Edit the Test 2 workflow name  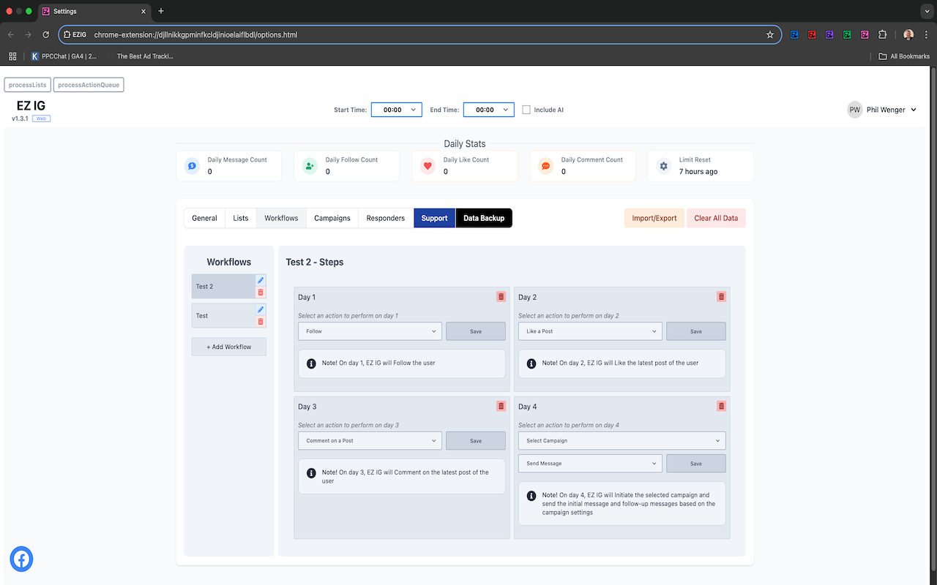tap(261, 280)
